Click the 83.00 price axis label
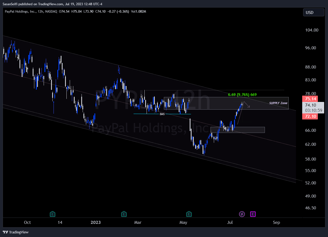Viewport: 328px width, 237px height. point(310,80)
